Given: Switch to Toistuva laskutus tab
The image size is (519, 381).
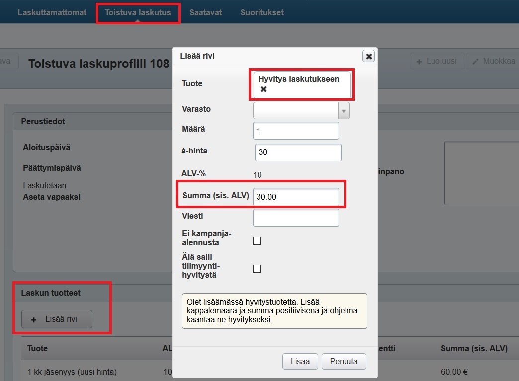Looking at the screenshot, I should (x=138, y=12).
